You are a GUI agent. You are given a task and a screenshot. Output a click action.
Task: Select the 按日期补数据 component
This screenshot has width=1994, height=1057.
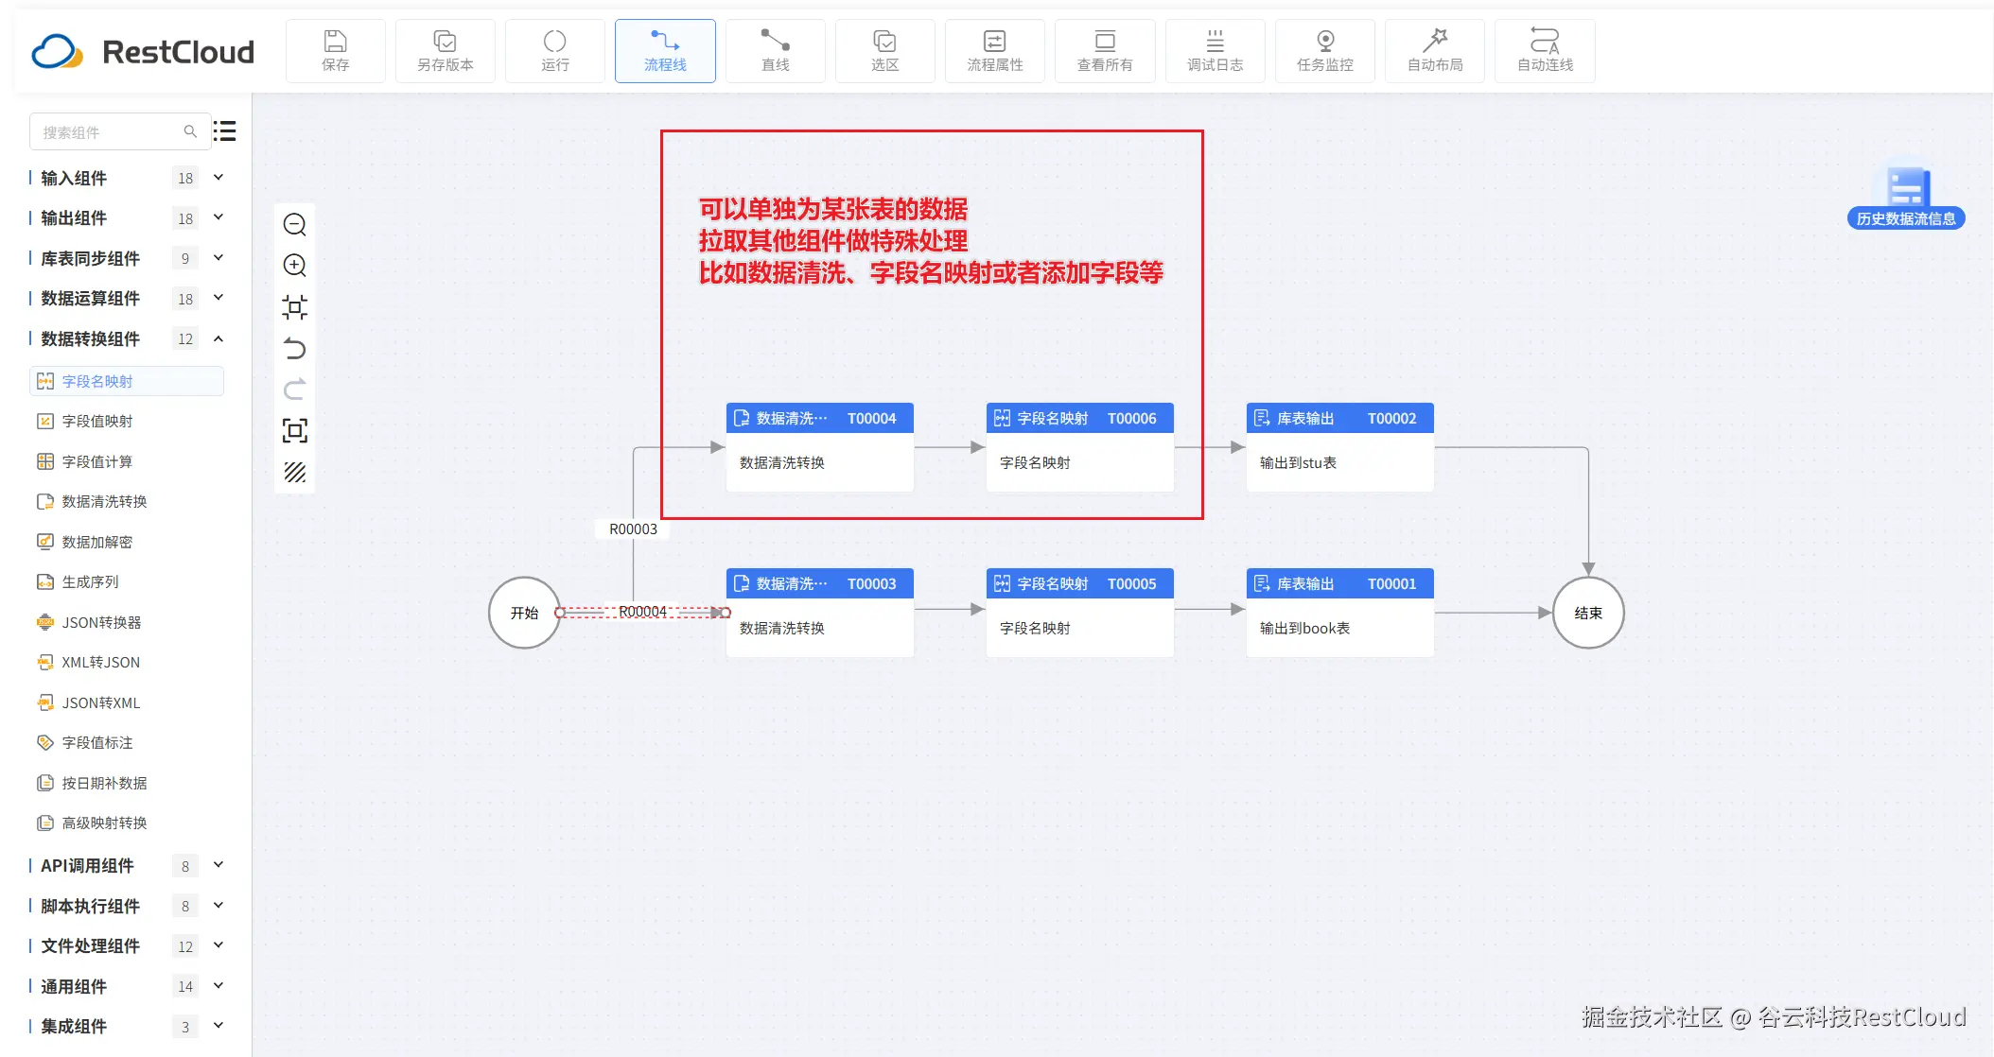[127, 783]
